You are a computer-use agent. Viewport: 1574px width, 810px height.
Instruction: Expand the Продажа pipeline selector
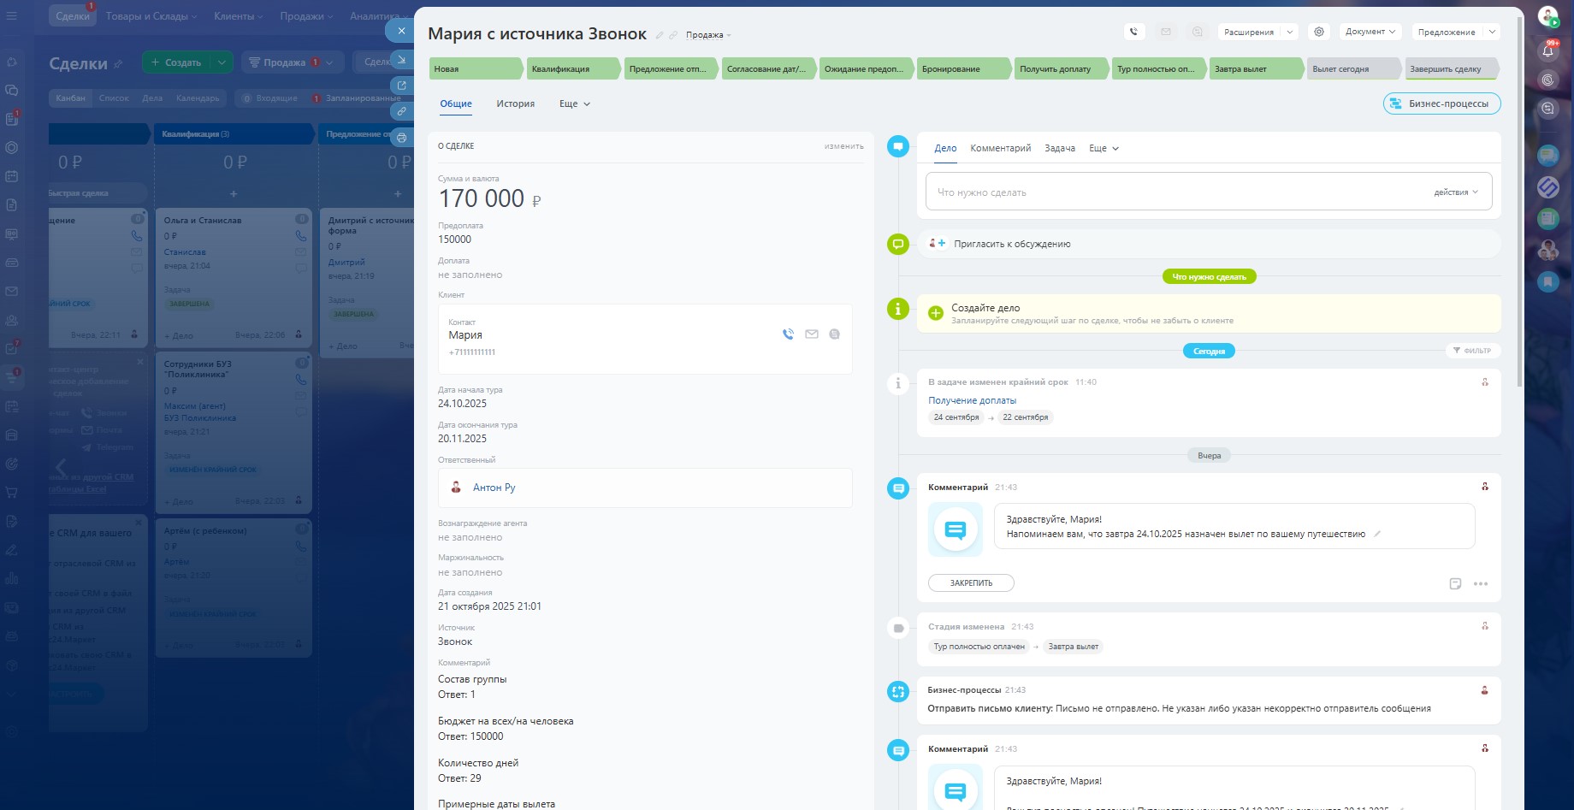[x=708, y=35]
